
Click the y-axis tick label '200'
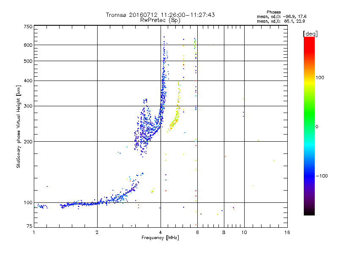coord(28,142)
